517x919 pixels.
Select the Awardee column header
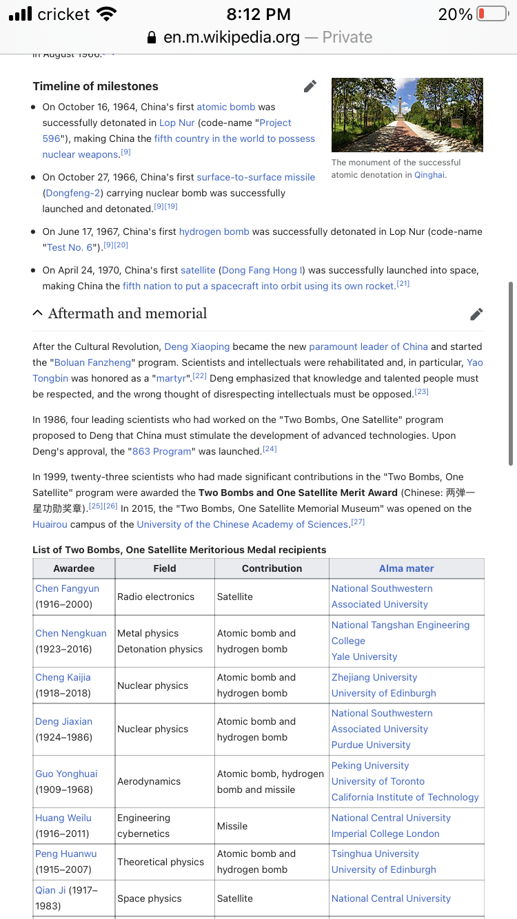tap(74, 568)
